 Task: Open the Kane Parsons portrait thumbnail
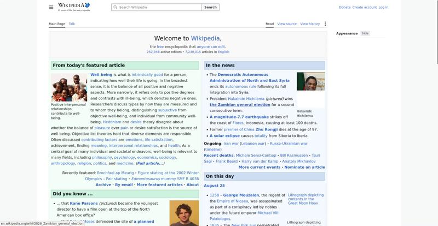coord(184,213)
